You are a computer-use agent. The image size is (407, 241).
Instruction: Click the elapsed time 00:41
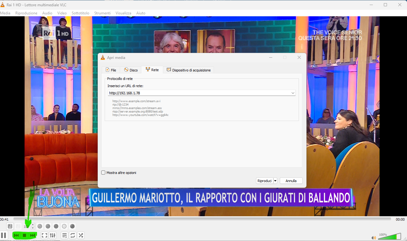4,219
